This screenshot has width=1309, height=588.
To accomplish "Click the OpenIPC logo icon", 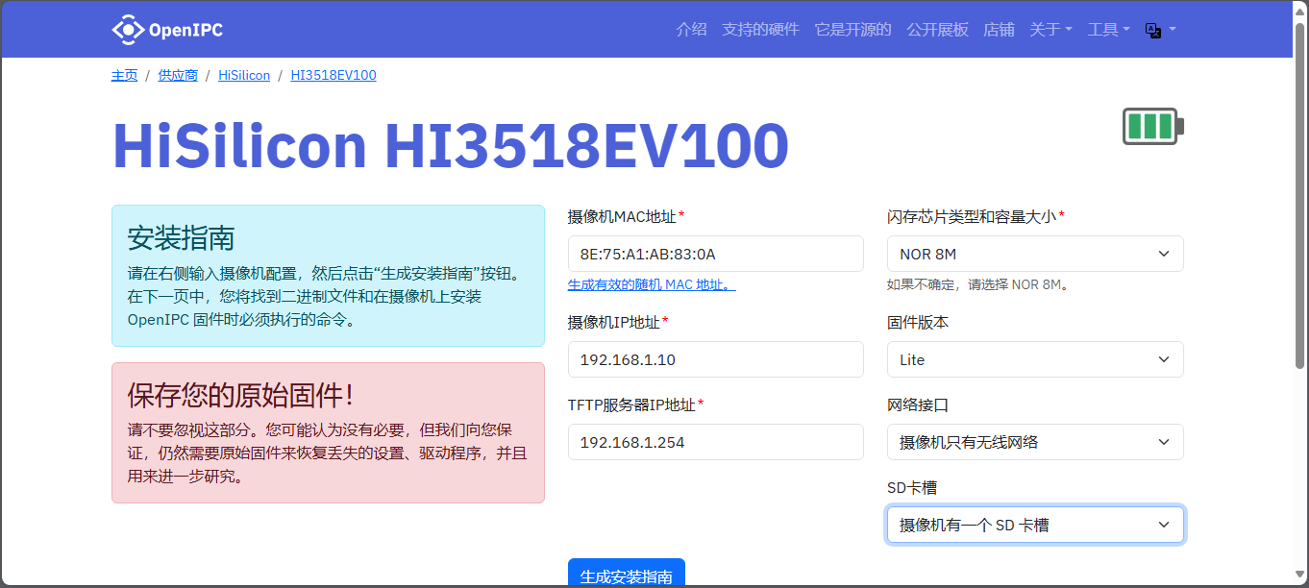I will (x=127, y=30).
